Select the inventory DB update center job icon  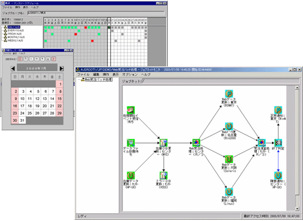point(164,143)
